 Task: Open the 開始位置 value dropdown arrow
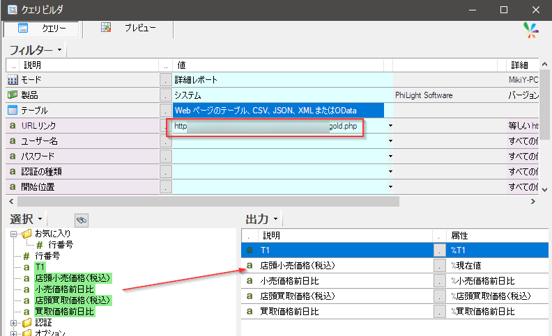click(390, 186)
